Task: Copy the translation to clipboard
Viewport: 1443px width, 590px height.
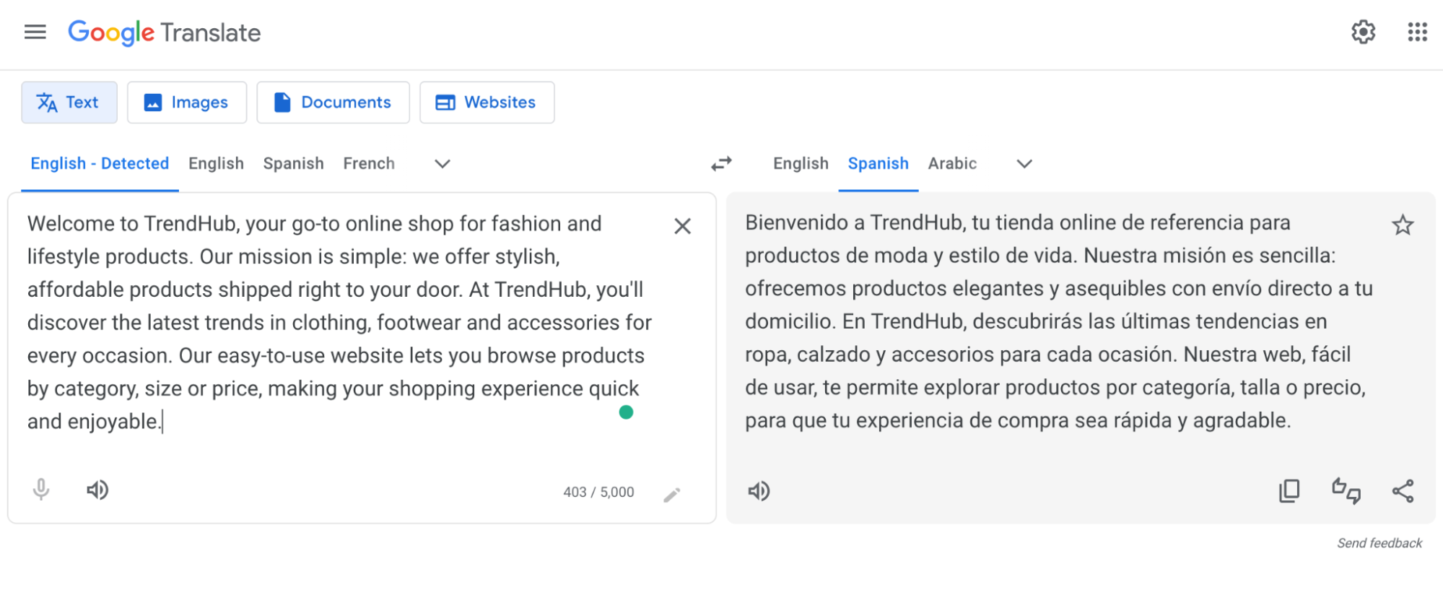Action: (1289, 491)
